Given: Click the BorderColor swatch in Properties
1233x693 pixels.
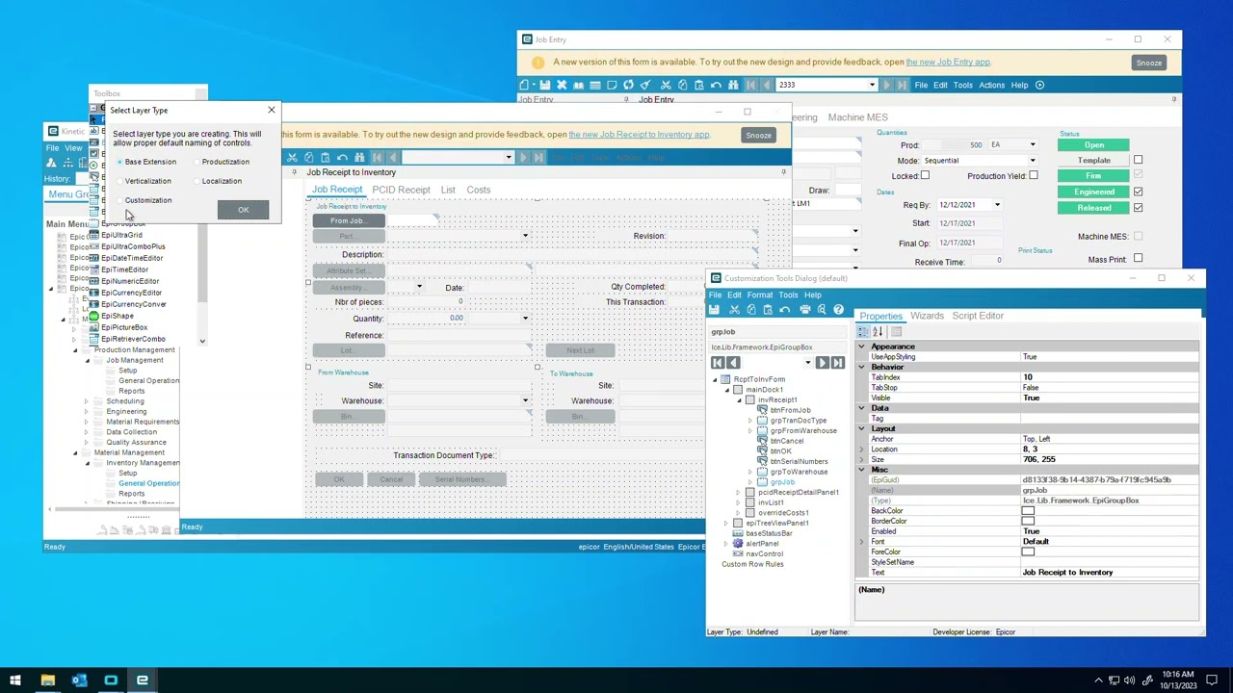Looking at the screenshot, I should (1028, 522).
